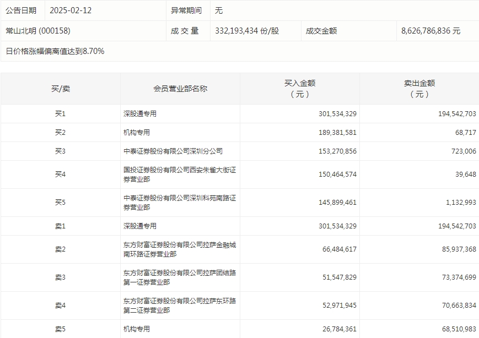
Task: Open 东方财富证券拉萨金融城南环路营业部
Action: [179, 249]
